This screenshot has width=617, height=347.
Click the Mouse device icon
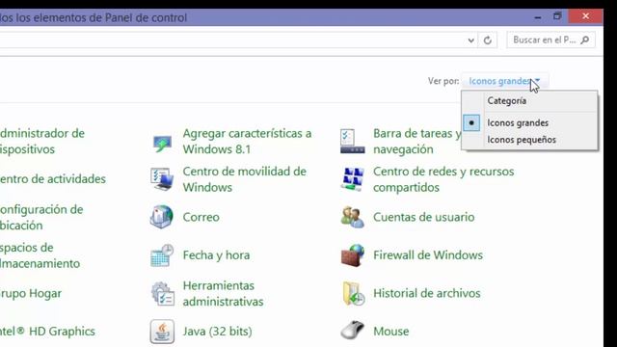point(353,331)
